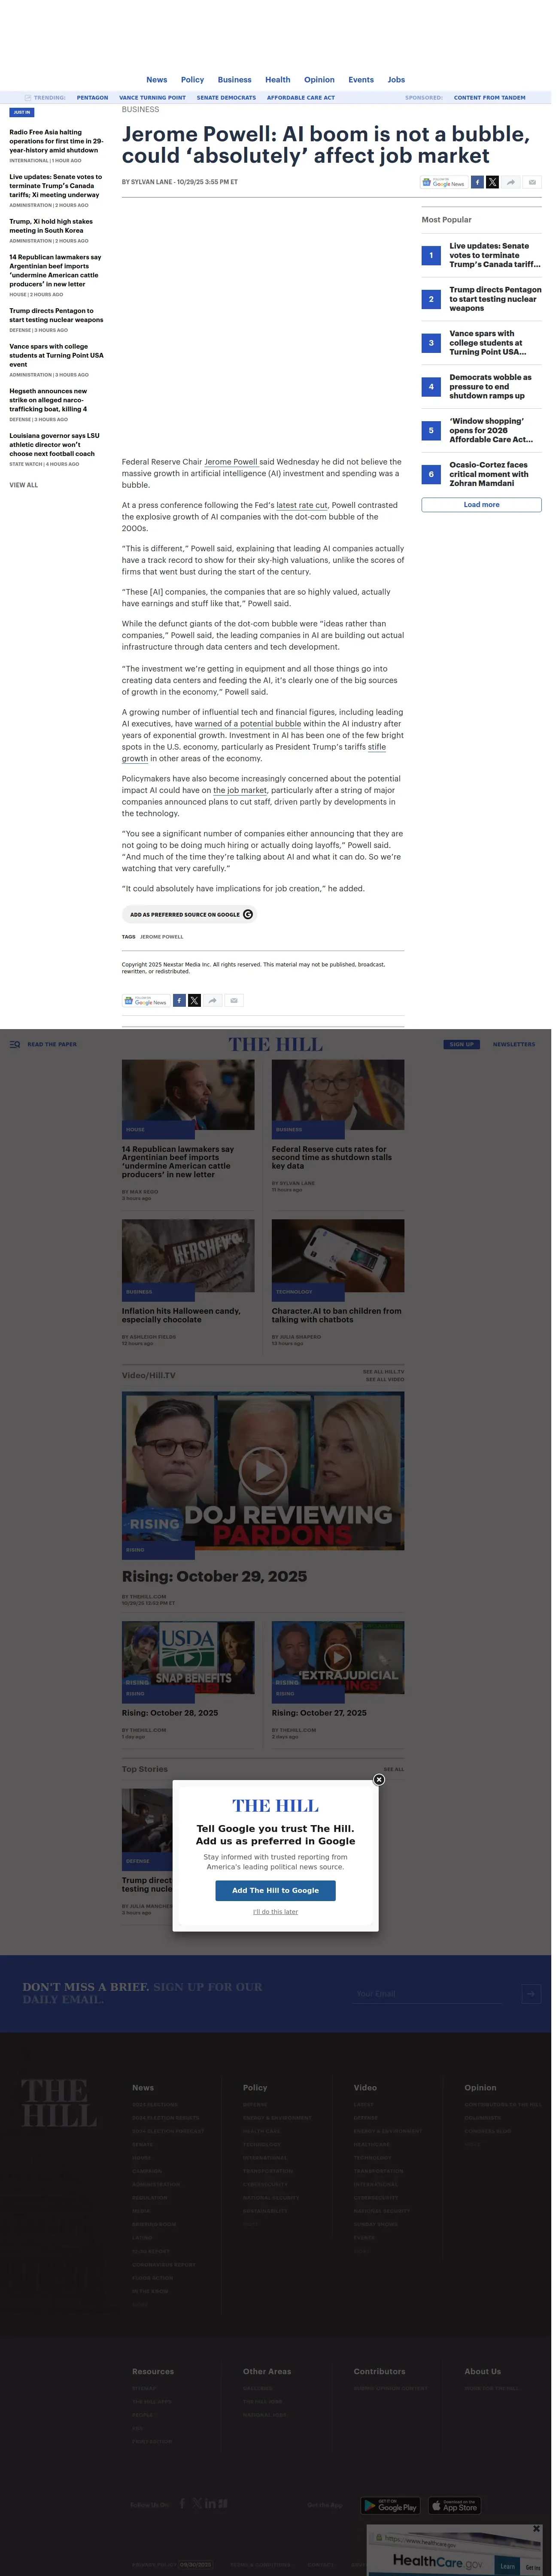Open the hamburger menu beside Read the Paper
The image size is (559, 2576).
pyautogui.click(x=14, y=1044)
